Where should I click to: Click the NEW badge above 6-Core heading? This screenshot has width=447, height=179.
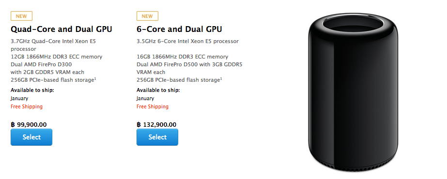tap(147, 16)
